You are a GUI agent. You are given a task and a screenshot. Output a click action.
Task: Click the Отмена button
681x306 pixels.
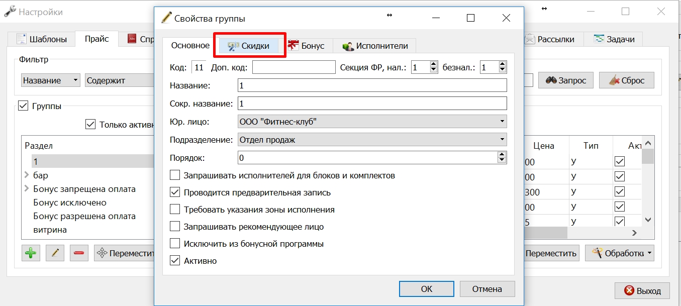click(x=487, y=289)
